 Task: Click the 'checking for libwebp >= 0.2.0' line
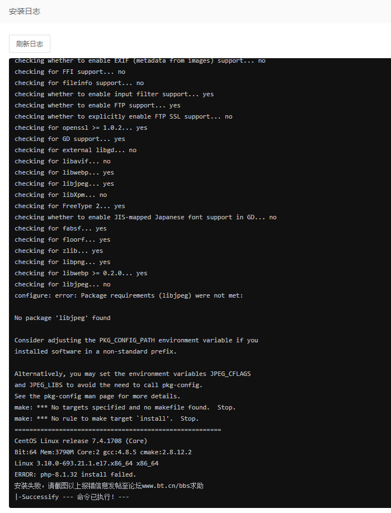(x=81, y=273)
